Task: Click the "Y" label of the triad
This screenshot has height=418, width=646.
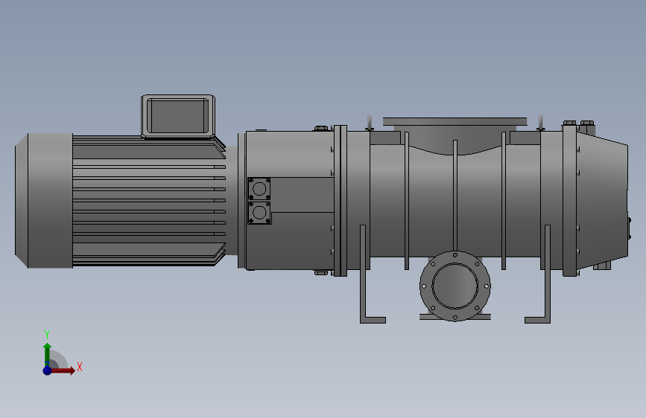Action: coord(47,335)
